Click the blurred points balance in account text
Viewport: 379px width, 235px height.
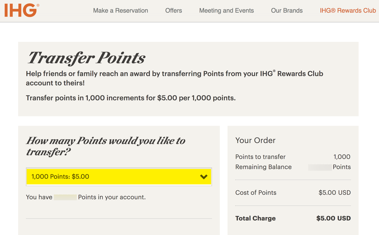coord(65,197)
